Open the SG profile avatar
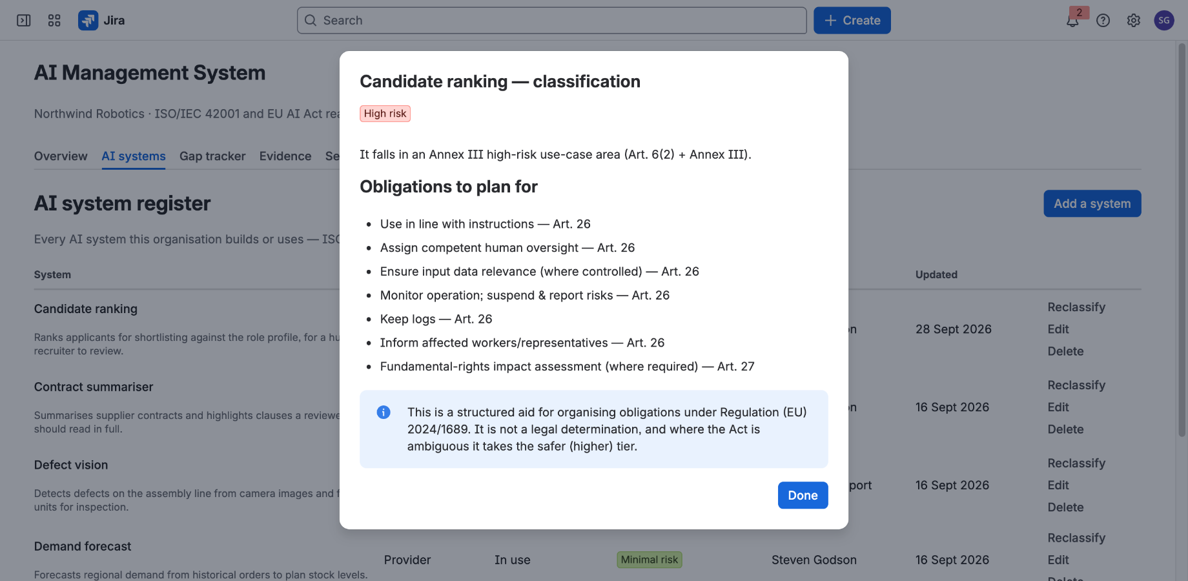The image size is (1188, 581). 1163,21
